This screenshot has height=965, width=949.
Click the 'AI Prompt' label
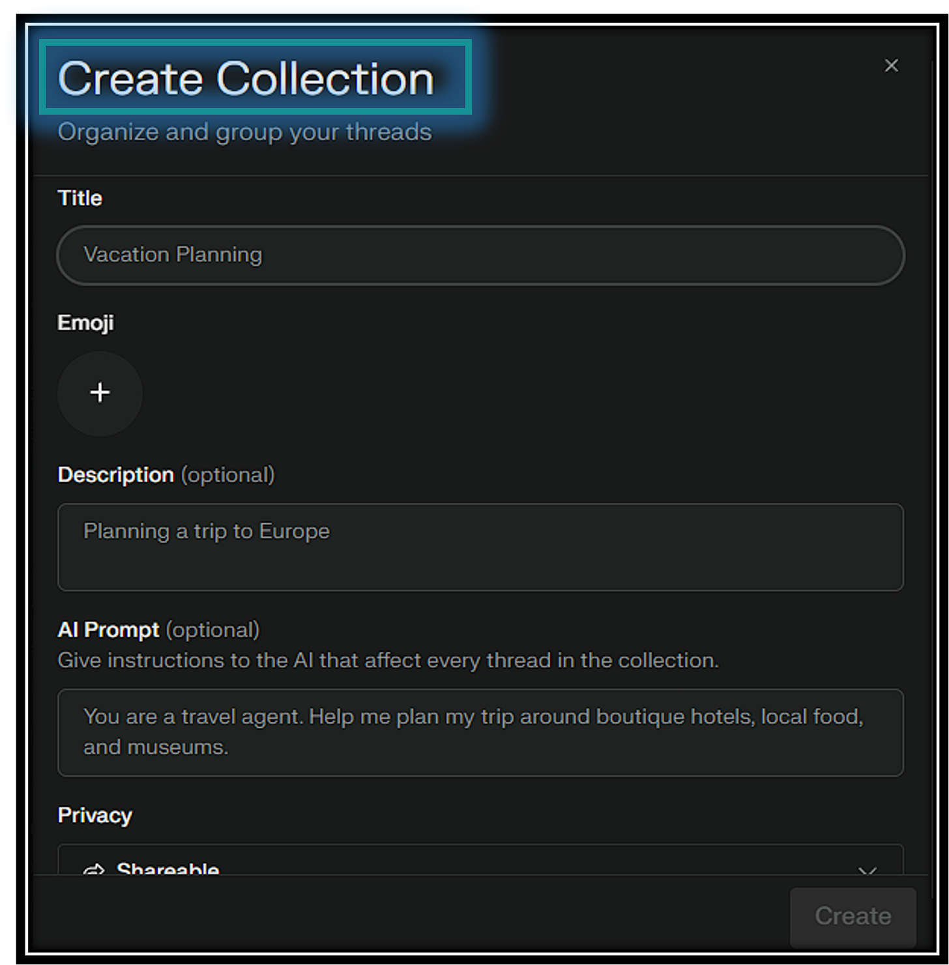coord(108,630)
